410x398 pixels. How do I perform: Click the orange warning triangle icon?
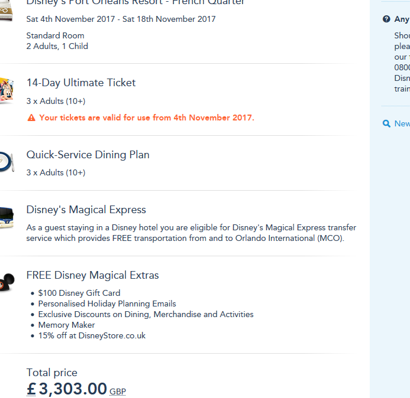point(31,118)
